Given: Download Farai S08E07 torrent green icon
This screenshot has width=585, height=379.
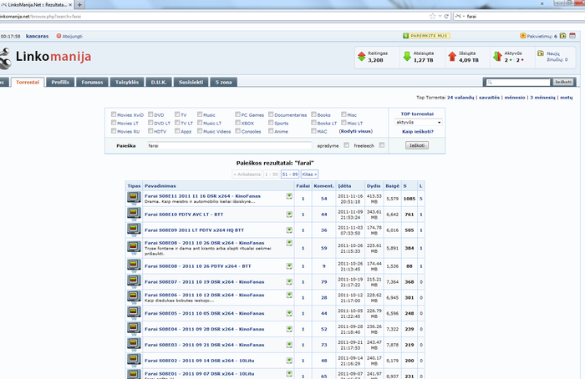Looking at the screenshot, I should (x=289, y=281).
